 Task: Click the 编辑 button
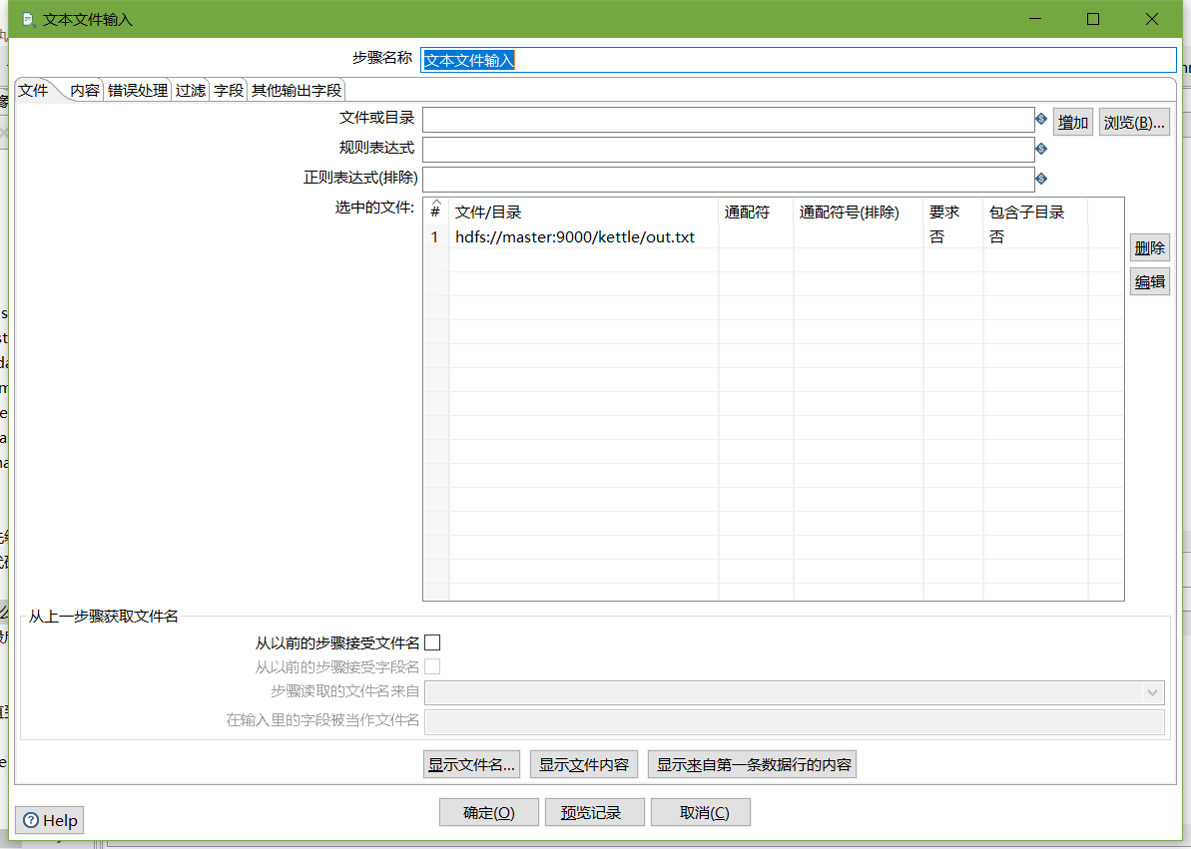click(1149, 281)
